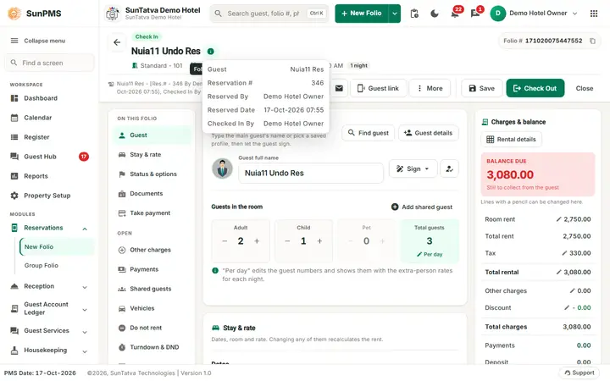Edit the Discount pencil icon
This screenshot has width=610, height=381.
point(567,307)
